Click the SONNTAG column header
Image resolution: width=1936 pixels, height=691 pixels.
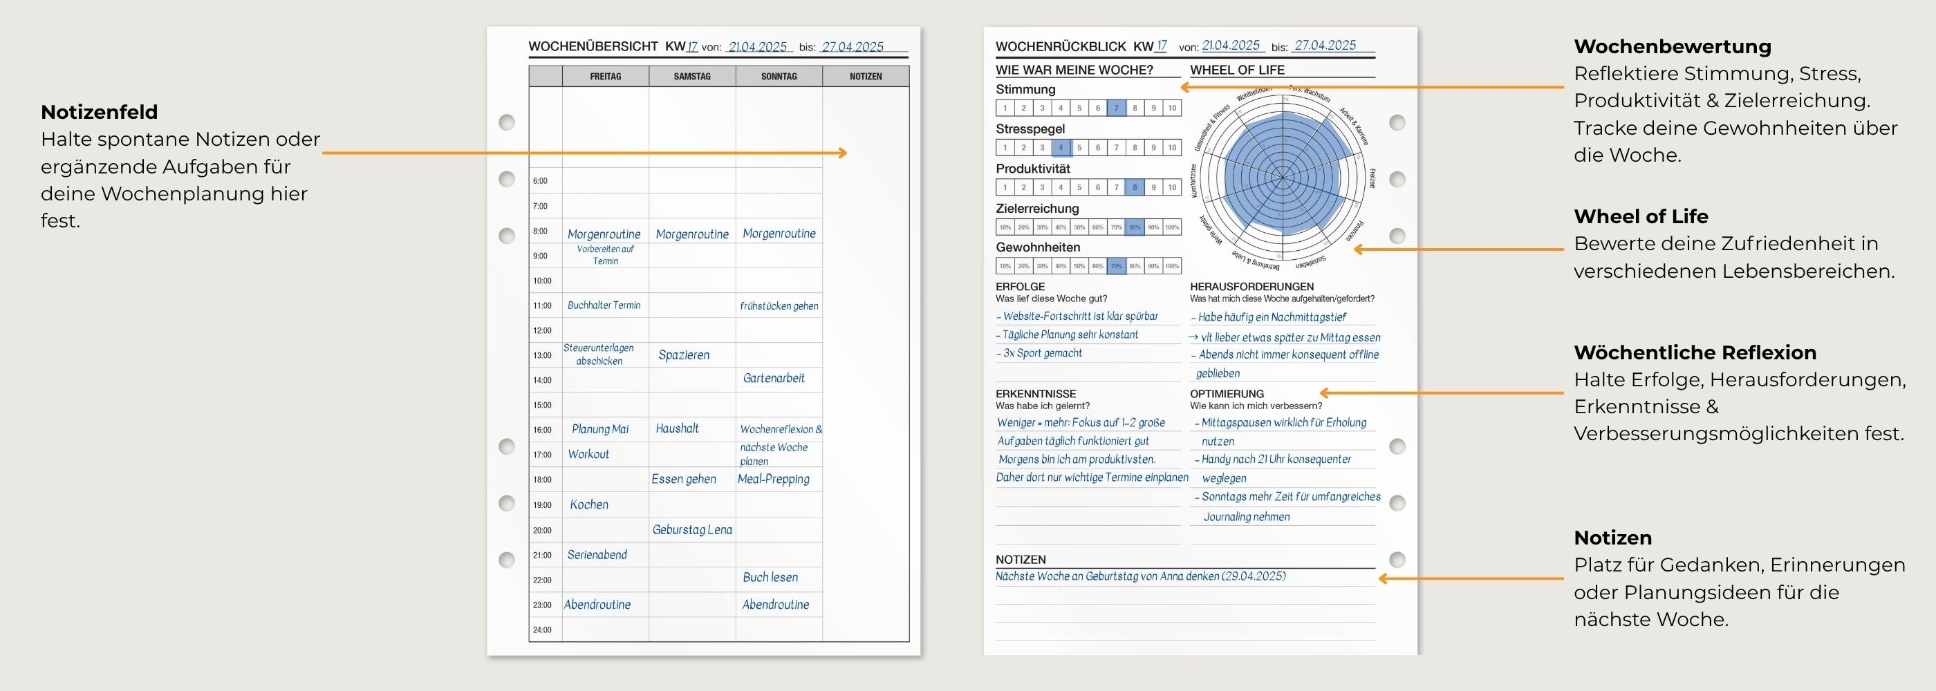click(779, 77)
